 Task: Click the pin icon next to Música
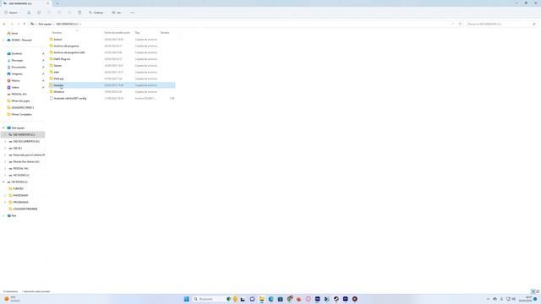click(x=43, y=81)
